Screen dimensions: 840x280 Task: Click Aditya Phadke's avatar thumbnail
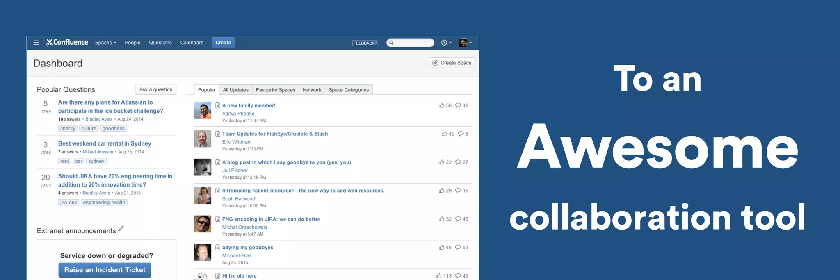(x=203, y=111)
